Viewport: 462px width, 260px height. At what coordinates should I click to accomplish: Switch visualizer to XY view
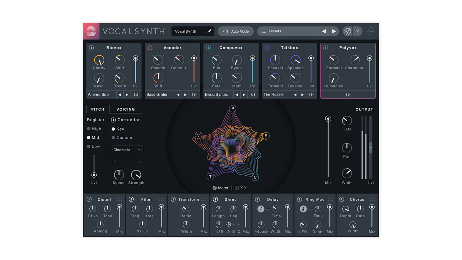coord(241,188)
